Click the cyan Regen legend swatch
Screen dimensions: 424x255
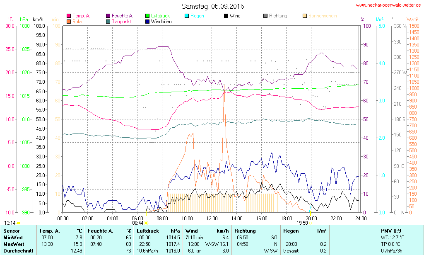click(x=187, y=16)
